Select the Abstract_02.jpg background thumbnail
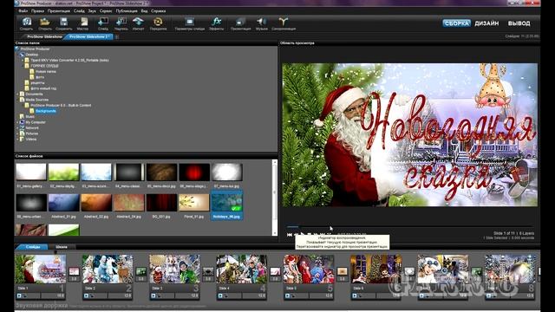Viewport: 555px width, 312px height. pyautogui.click(x=96, y=203)
